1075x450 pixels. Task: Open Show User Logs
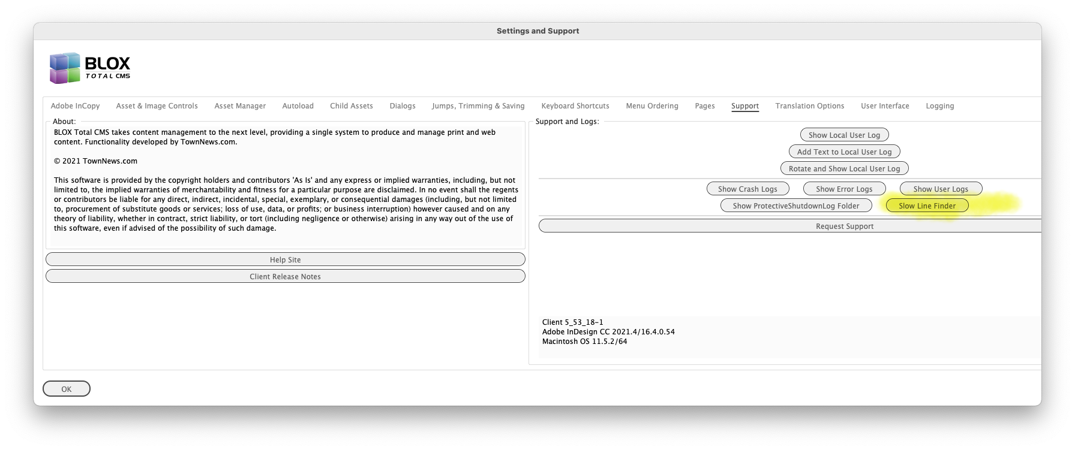point(941,189)
